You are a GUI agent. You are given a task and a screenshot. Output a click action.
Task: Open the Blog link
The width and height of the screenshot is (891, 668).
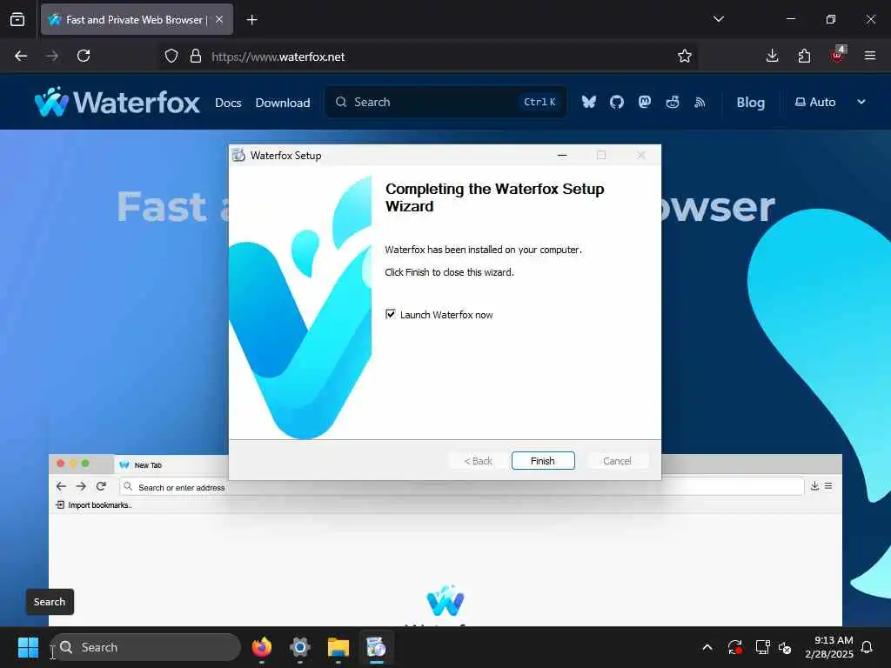(x=751, y=103)
